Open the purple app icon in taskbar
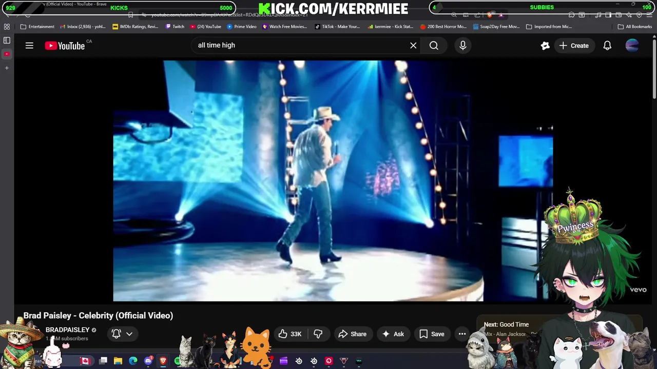The image size is (657, 369). click(x=284, y=361)
